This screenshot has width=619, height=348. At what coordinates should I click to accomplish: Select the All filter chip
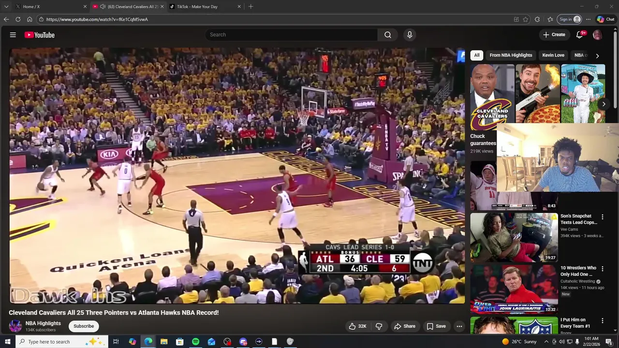tap(477, 55)
